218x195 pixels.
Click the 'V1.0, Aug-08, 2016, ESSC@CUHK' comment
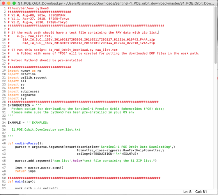pyautogui.click(x=37, y=15)
